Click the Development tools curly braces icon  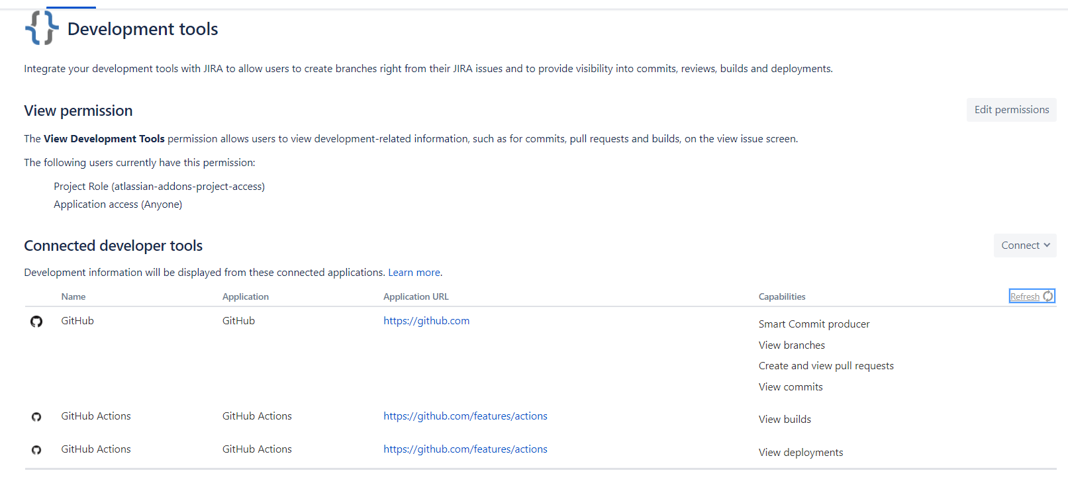[x=42, y=28]
